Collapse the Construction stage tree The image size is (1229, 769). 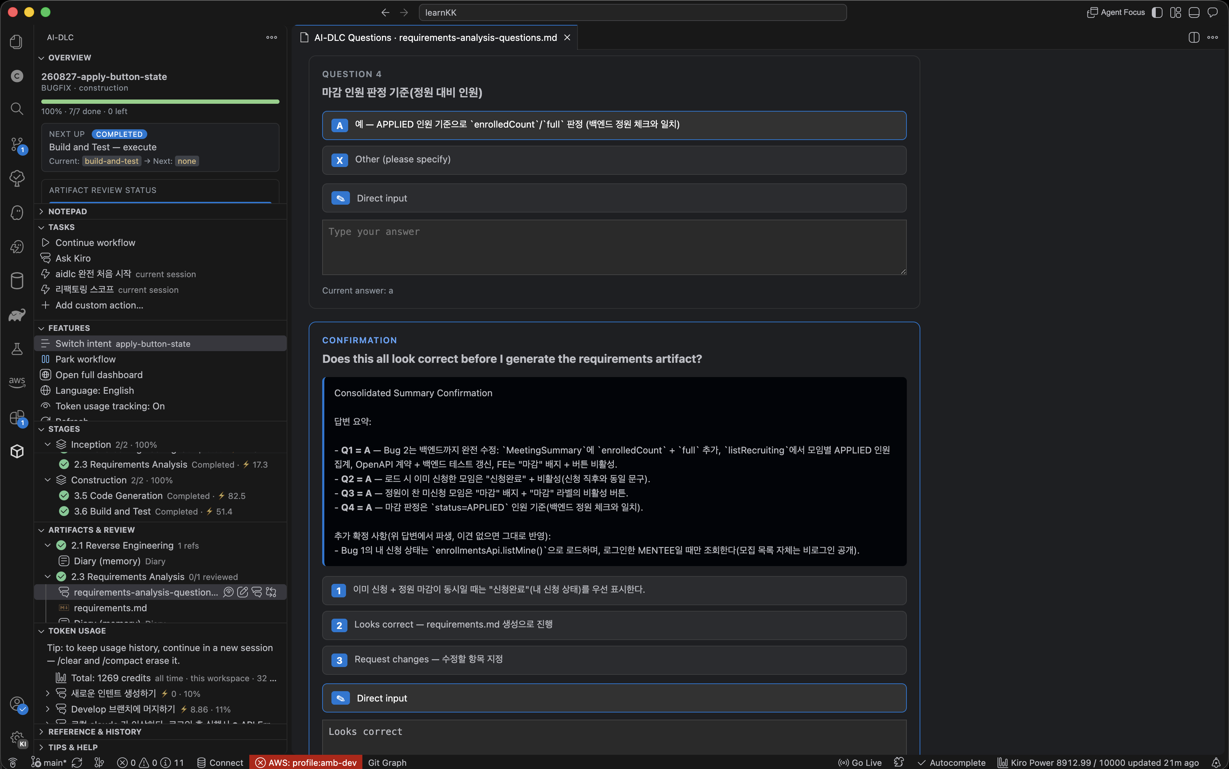pos(47,480)
